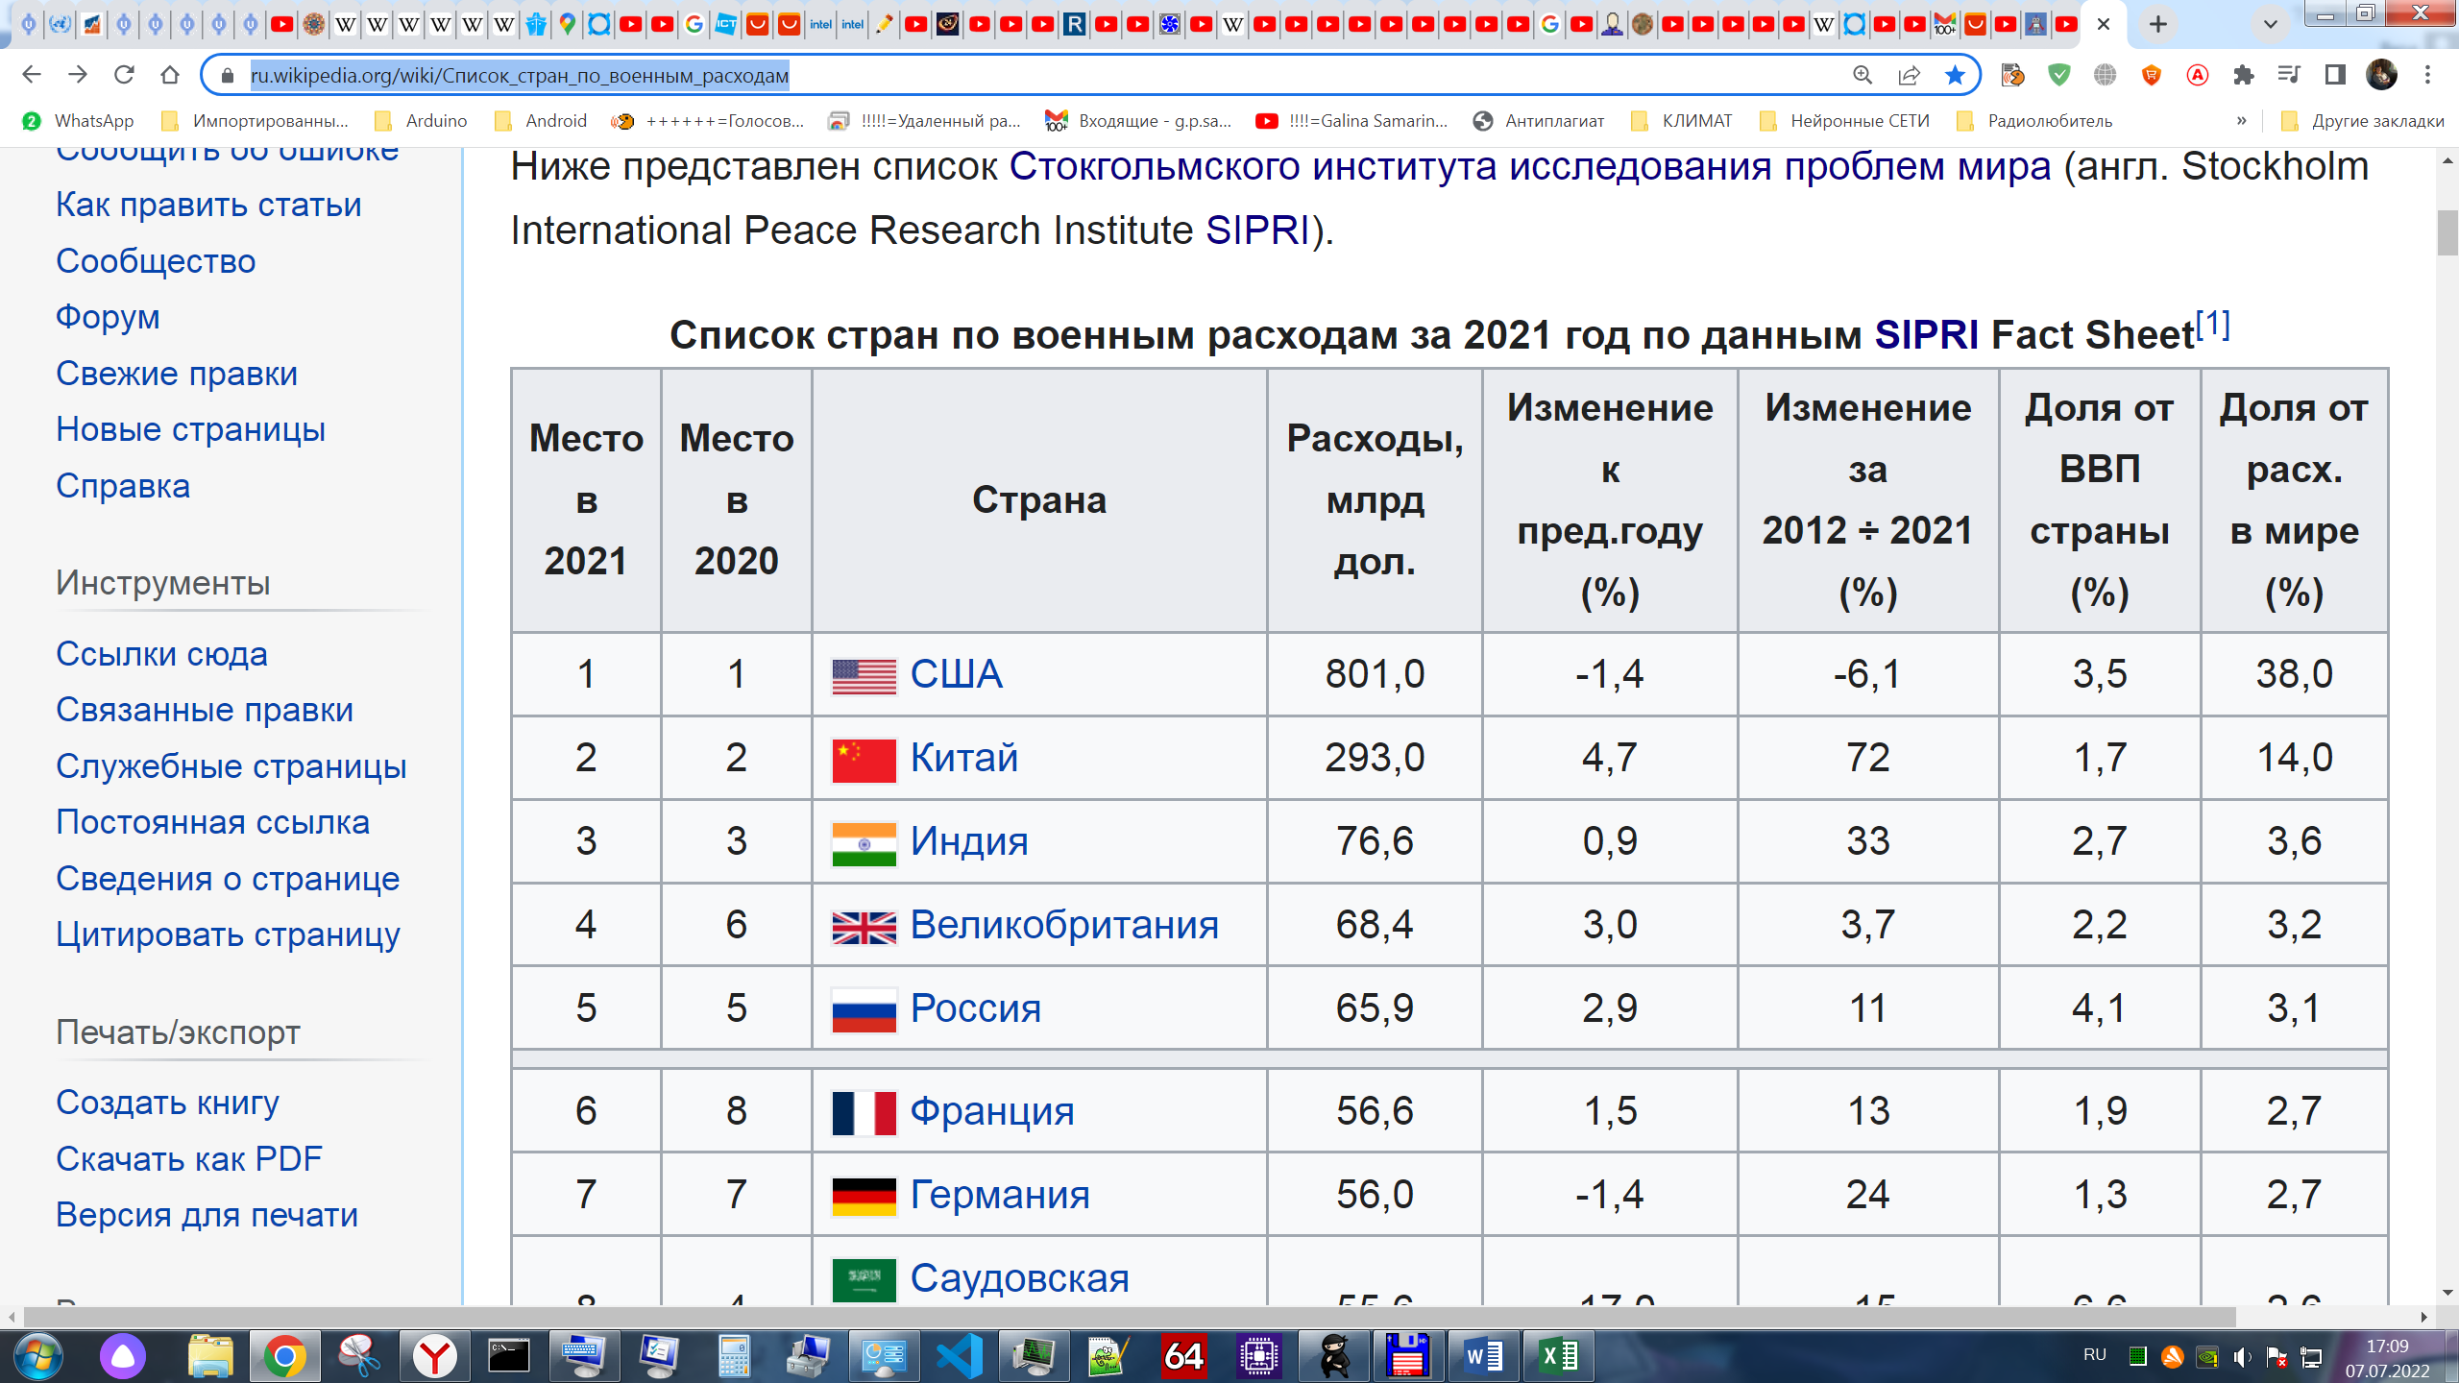2459x1383 pixels.
Task: Click Скачать как PDF sidebar link
Action: tap(189, 1159)
